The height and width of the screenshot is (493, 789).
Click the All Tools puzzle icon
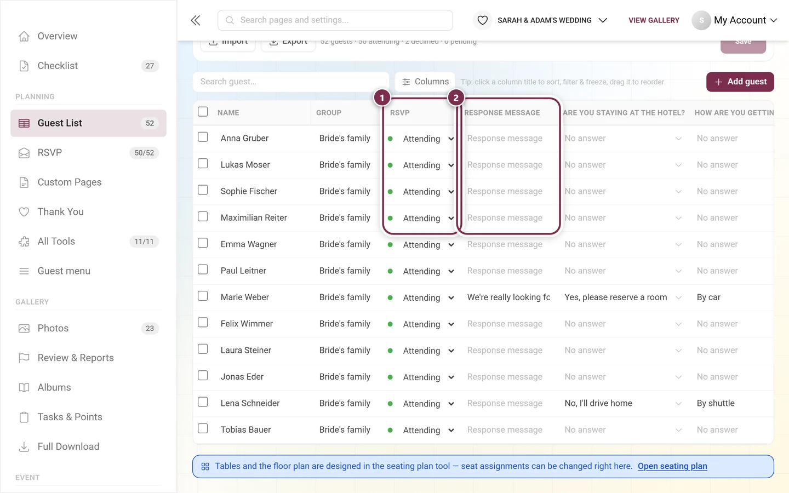click(24, 242)
